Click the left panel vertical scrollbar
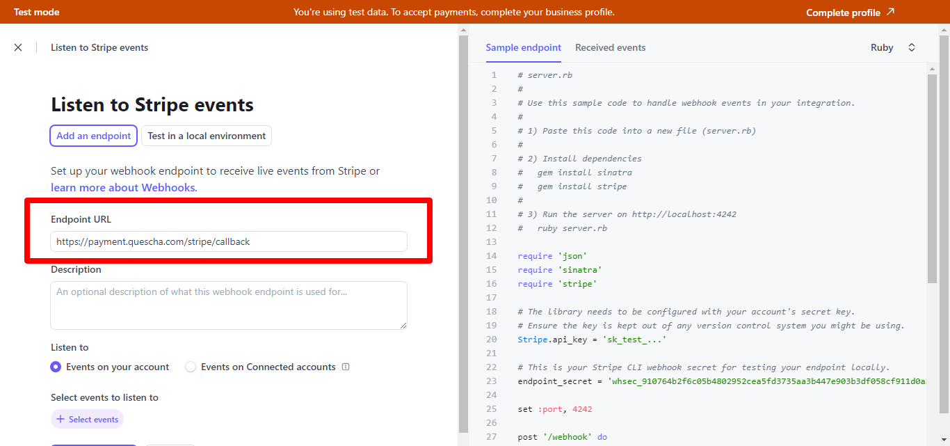The image size is (950, 446). [463, 230]
